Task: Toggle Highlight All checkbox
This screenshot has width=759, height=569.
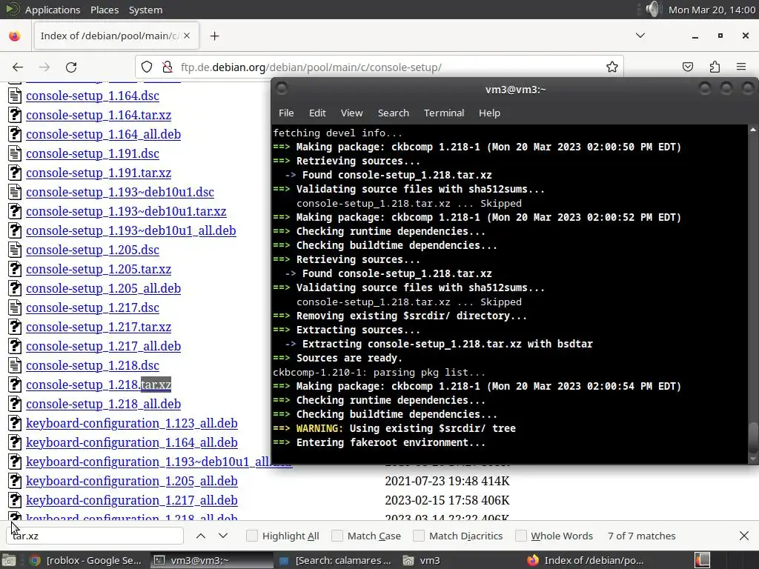Action: pos(252,536)
